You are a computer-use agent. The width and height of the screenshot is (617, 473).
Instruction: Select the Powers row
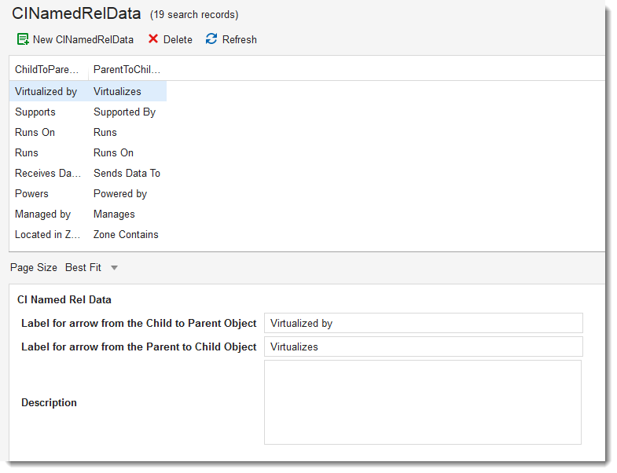[x=88, y=194]
